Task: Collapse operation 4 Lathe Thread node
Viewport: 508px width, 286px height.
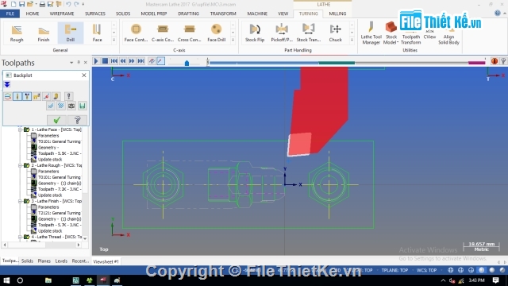Action: 20,237
